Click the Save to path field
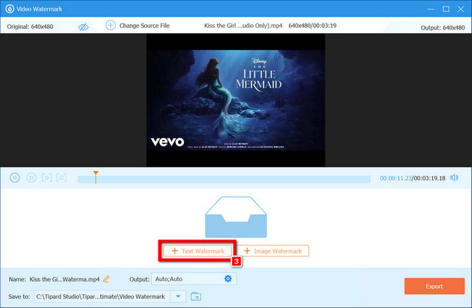Image resolution: width=472 pixels, height=308 pixels. coord(102,297)
